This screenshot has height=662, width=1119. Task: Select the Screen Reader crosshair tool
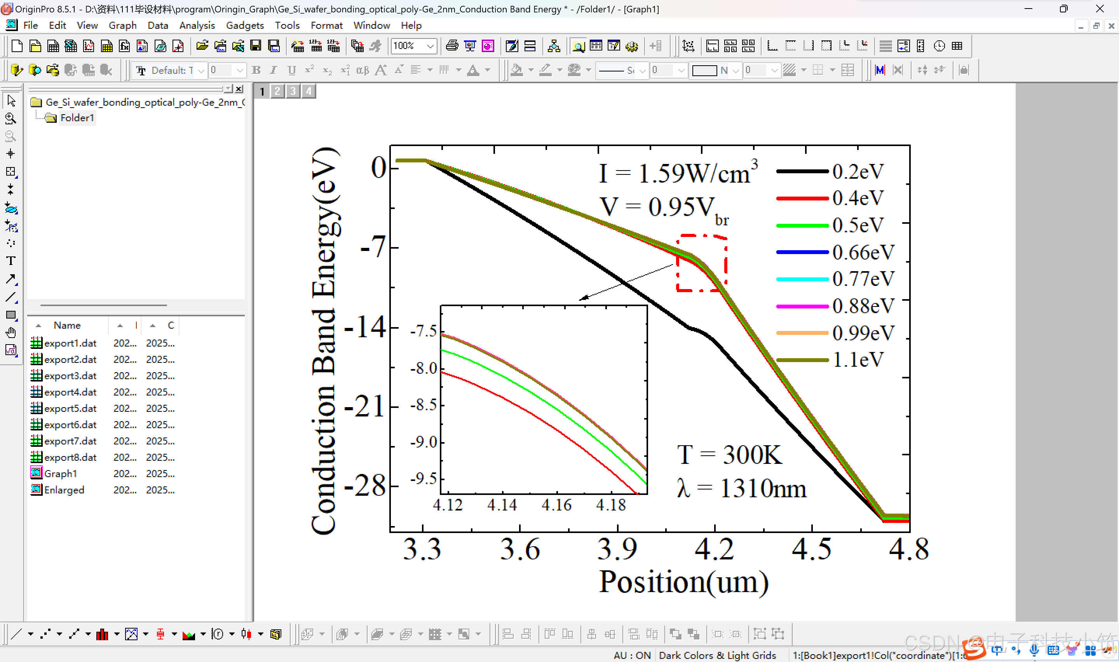pos(11,154)
